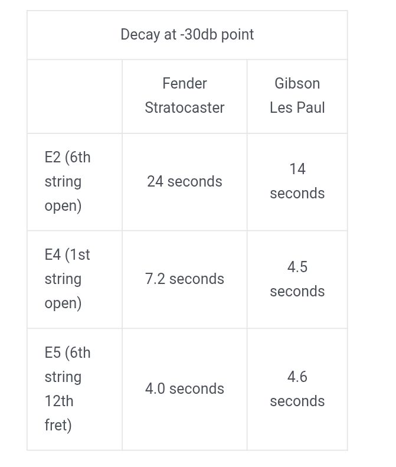The image size is (396, 467).
Task: Click the 'E5 (6th string 12th fret)' row label
Action: coord(68,388)
